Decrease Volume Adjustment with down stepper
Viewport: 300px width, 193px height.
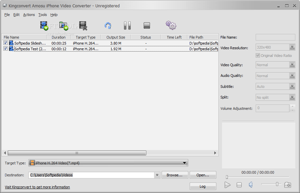pyautogui.click(x=292, y=110)
